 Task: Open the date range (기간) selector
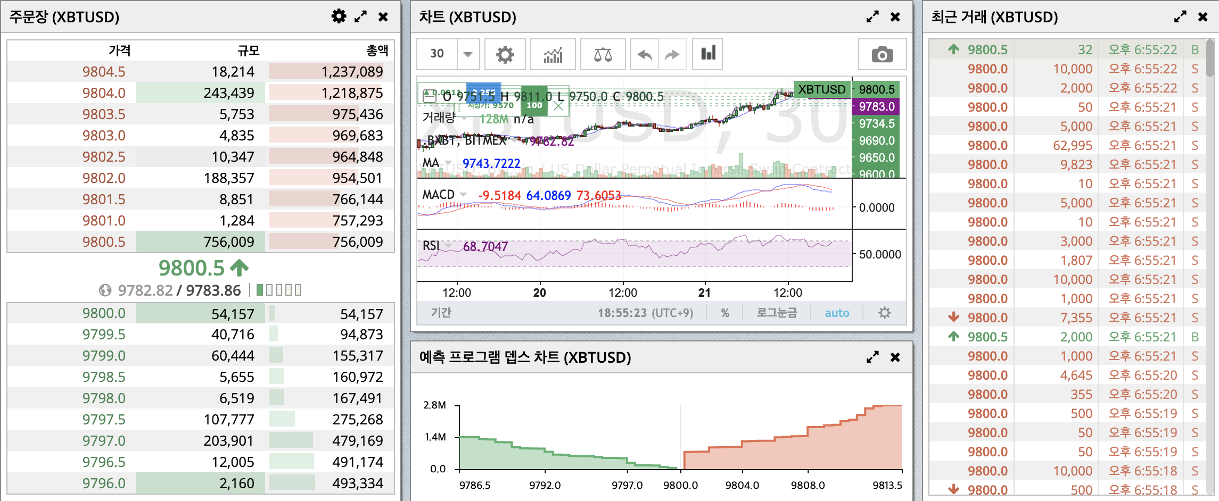click(x=441, y=313)
